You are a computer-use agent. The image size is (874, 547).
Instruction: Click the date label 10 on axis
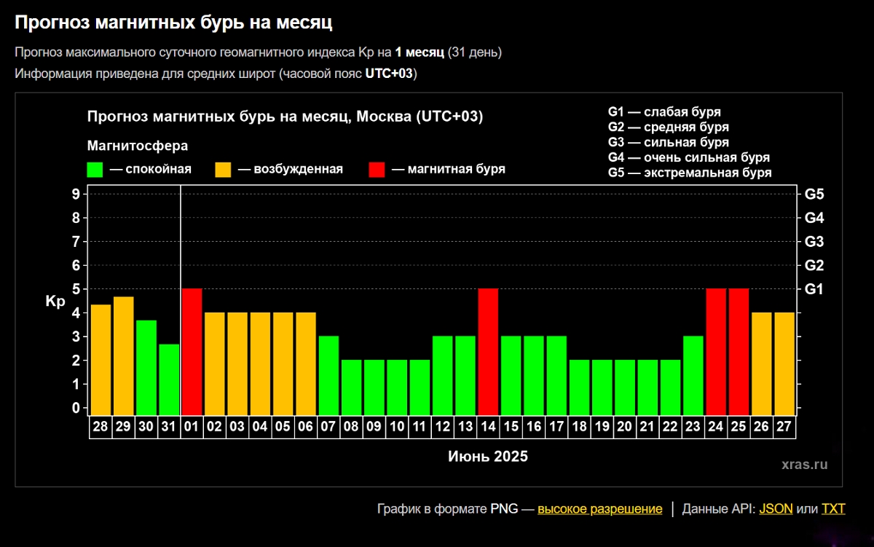(x=397, y=427)
